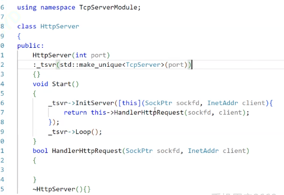Click the 'using' keyword

point(27,7)
